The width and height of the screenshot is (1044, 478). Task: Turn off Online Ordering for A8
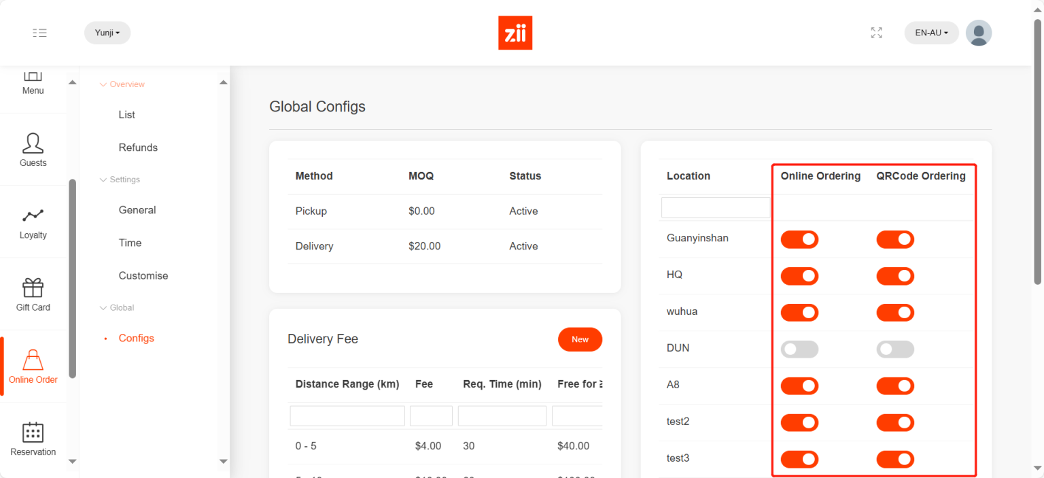[799, 386]
